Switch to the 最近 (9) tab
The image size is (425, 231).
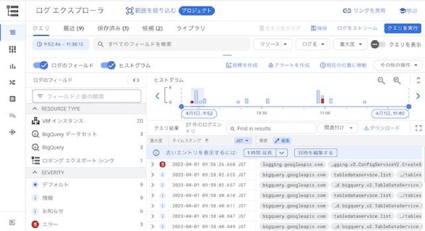73,28
